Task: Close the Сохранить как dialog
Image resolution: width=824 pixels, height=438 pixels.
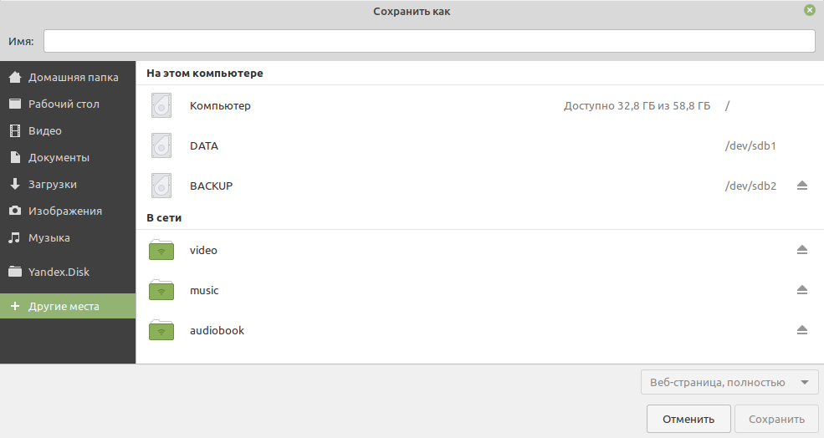Action: click(x=809, y=10)
